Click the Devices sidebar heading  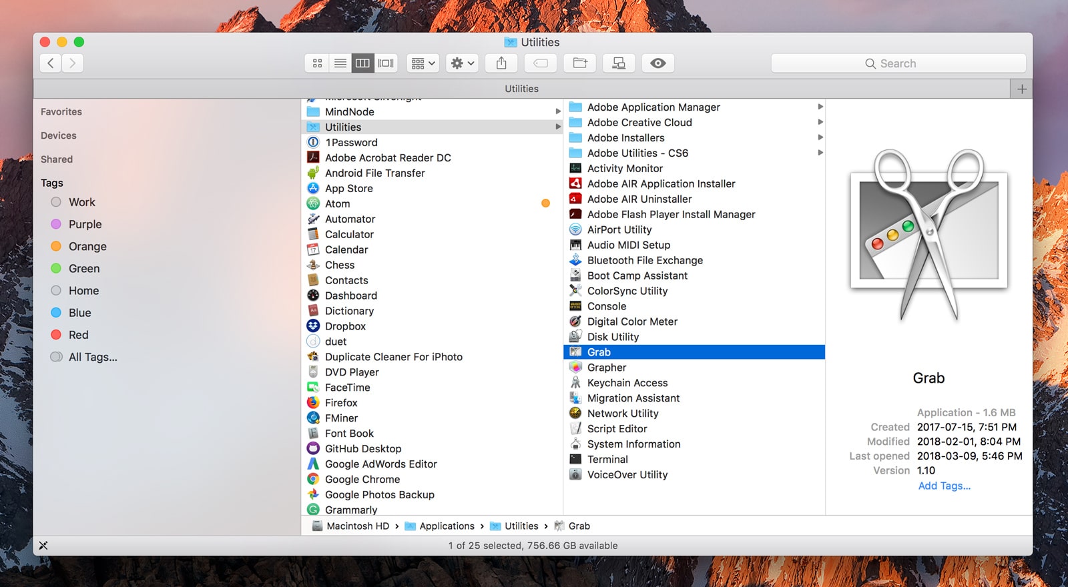(x=59, y=135)
